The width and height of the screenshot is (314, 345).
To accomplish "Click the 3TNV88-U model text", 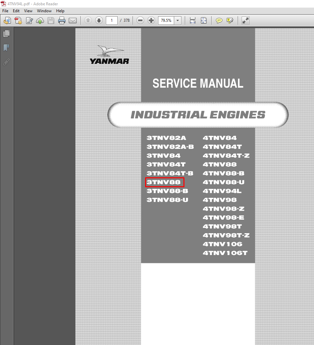I will pyautogui.click(x=167, y=200).
